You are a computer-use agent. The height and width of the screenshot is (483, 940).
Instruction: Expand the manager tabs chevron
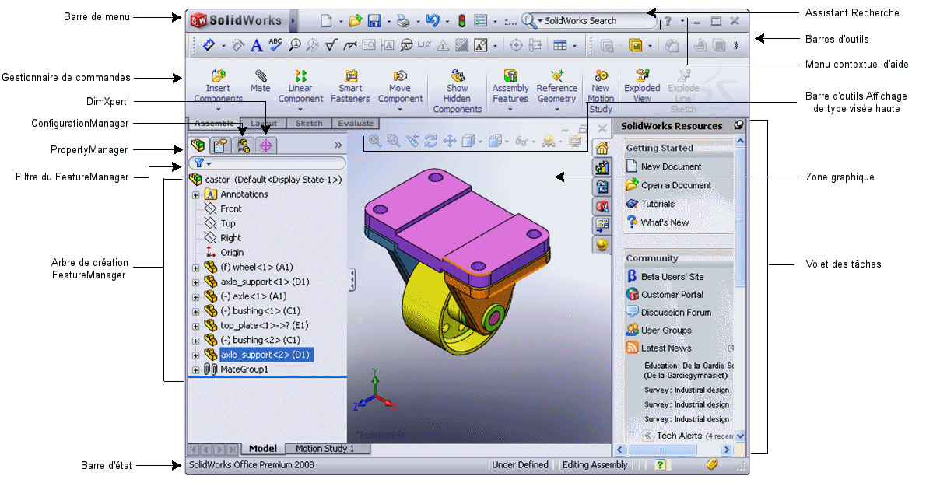click(338, 145)
